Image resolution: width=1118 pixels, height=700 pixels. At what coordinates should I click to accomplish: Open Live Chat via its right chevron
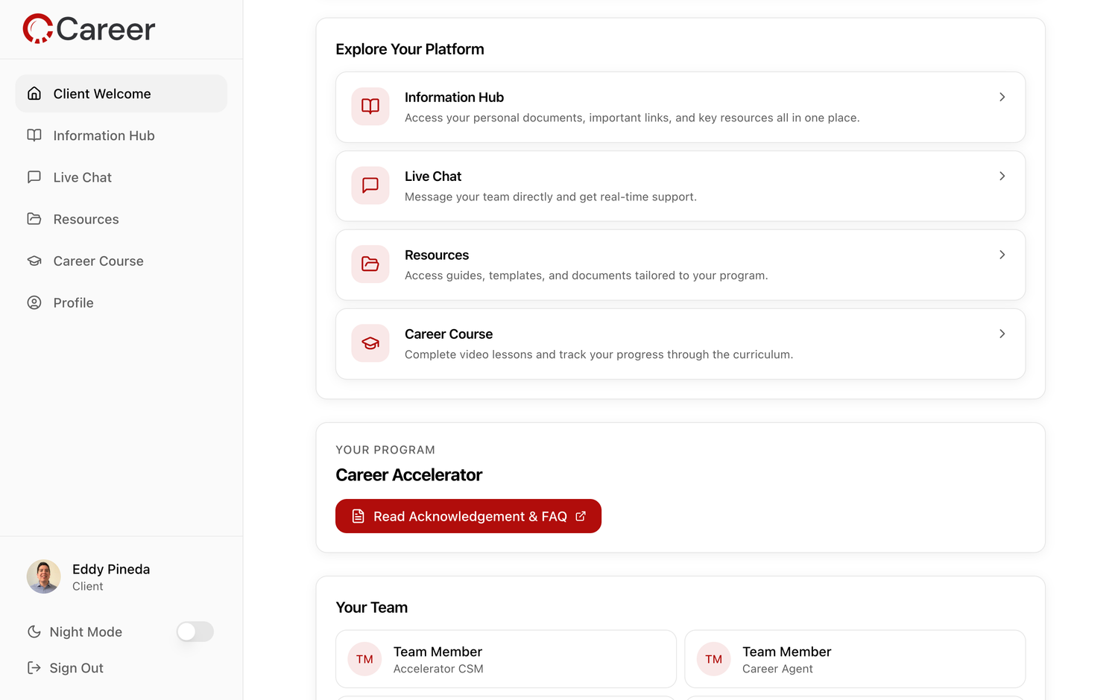pos(1002,176)
